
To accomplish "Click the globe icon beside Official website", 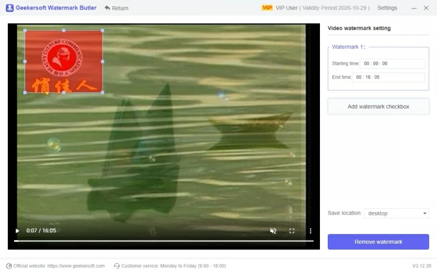I will coord(9,266).
